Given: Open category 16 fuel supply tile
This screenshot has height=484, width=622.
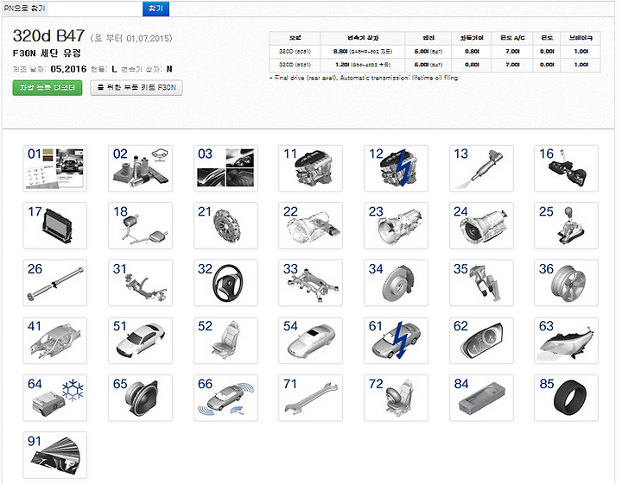Looking at the screenshot, I should [x=566, y=168].
